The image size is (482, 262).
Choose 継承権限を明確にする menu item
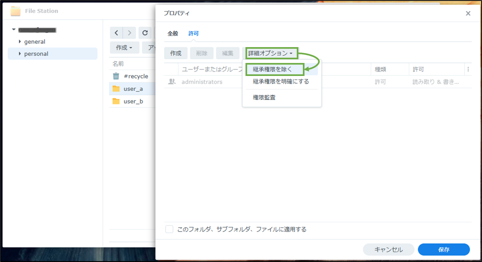point(282,82)
